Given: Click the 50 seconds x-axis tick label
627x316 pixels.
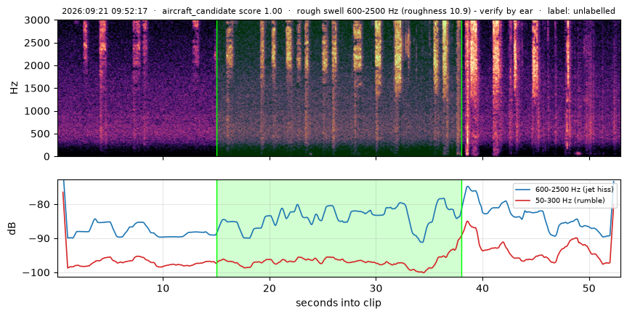Looking at the screenshot, I should [590, 289].
